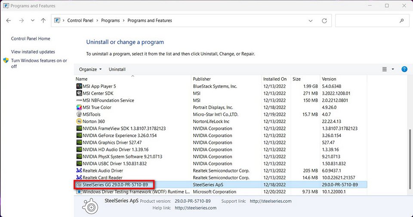413x217 pixels.
Task: Click the Norton 360 icon
Action: pos(79,121)
